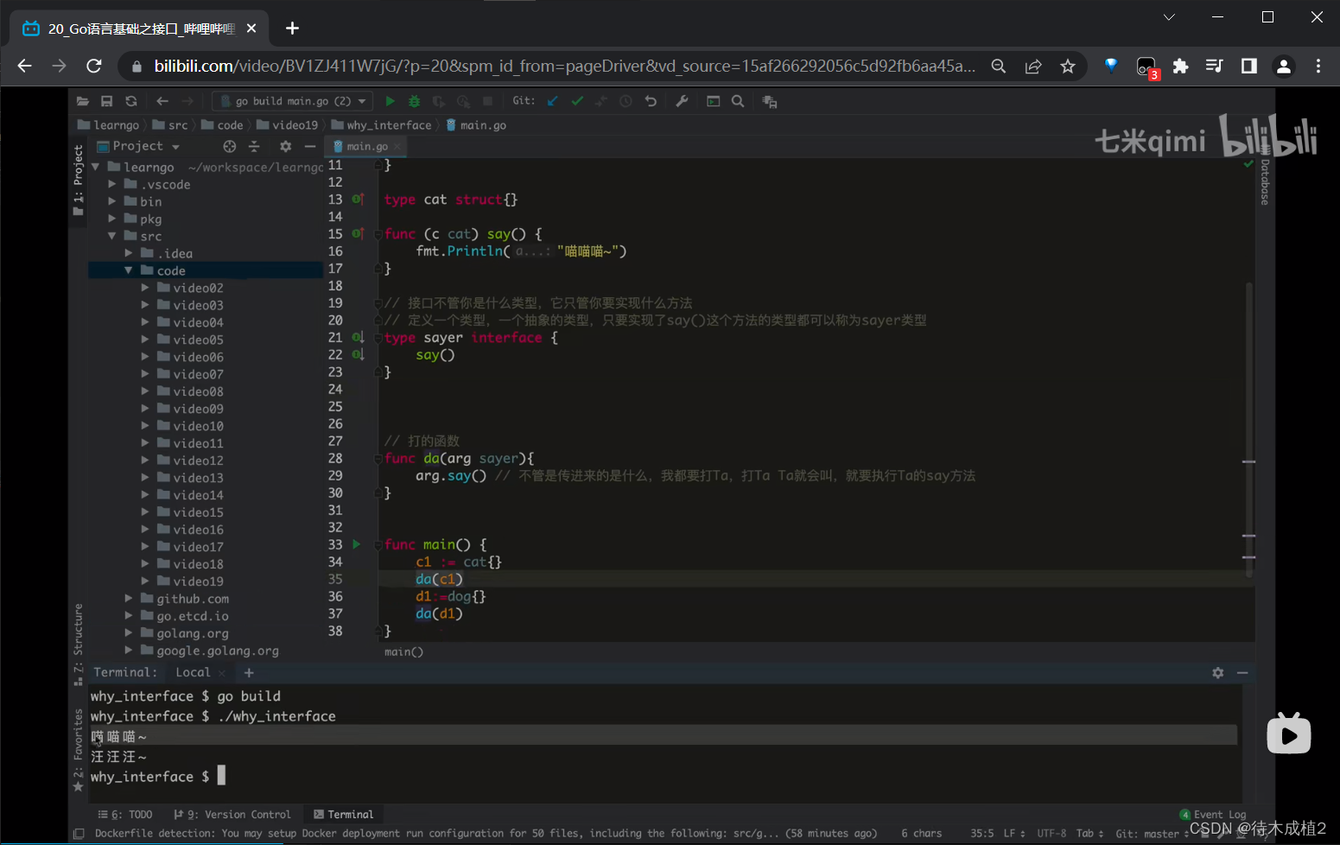Click the Open folder toolbar icon
The image size is (1340, 845).
tap(83, 101)
